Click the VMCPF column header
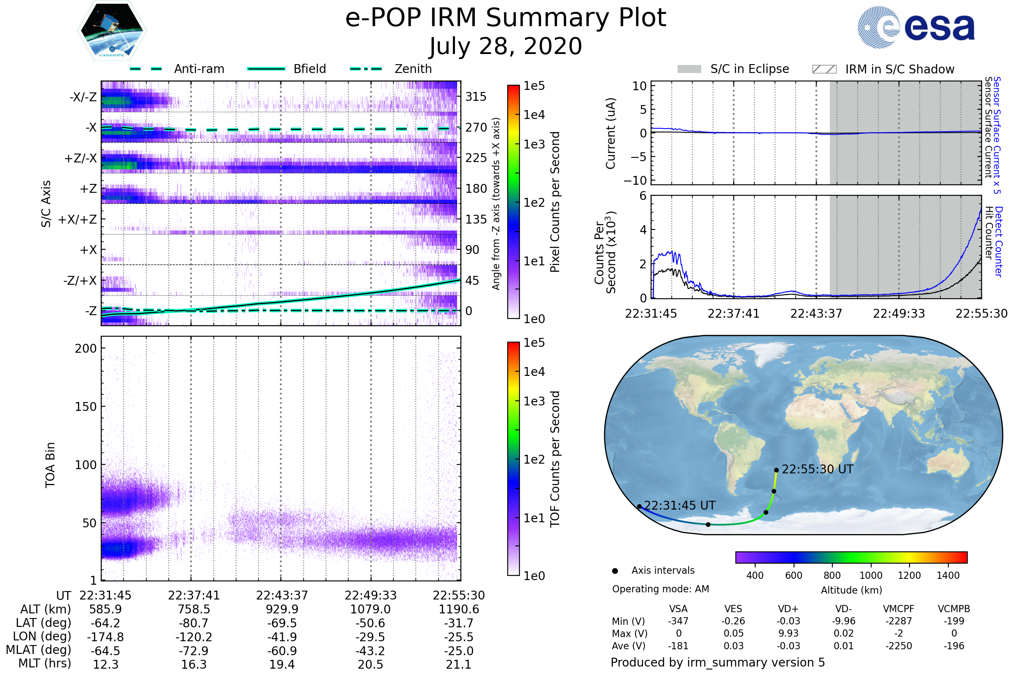This screenshot has height=675, width=1012. click(x=899, y=609)
